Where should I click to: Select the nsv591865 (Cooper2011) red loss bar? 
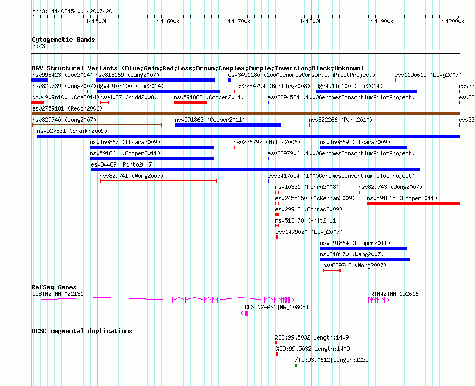[414, 203]
